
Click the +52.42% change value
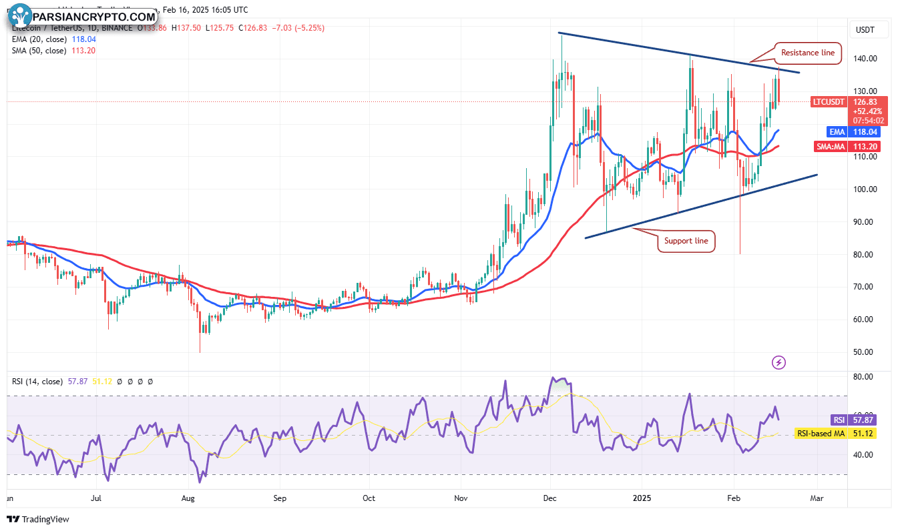pyautogui.click(x=867, y=111)
